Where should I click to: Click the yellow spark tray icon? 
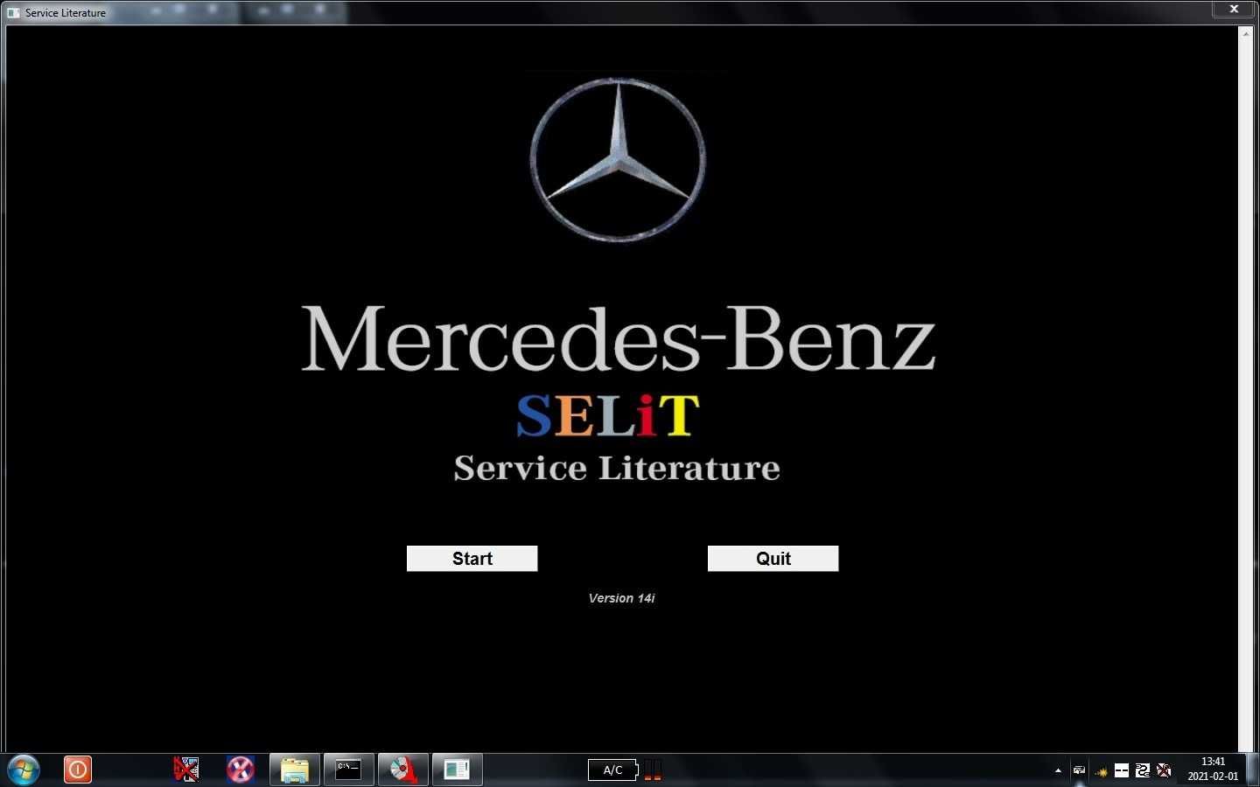pos(1101,771)
